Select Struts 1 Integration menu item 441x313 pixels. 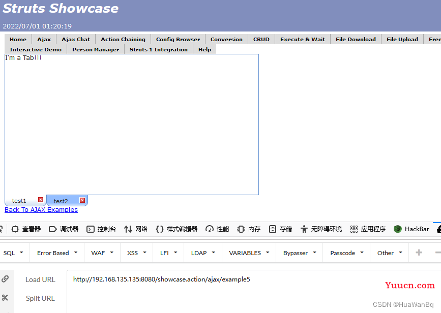click(x=159, y=49)
